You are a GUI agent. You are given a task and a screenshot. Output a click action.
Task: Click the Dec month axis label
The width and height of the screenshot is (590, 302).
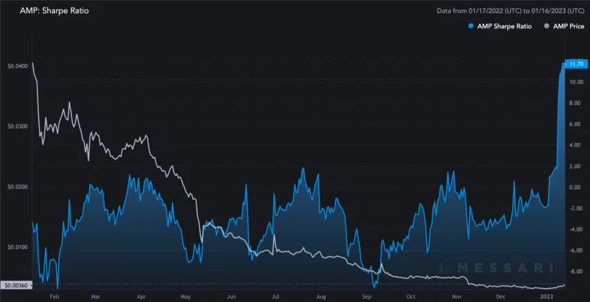(x=501, y=296)
